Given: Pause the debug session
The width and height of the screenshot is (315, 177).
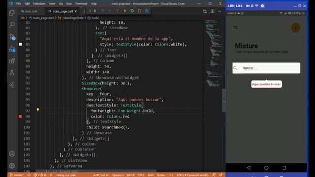Looking at the screenshot, I should (95, 11).
